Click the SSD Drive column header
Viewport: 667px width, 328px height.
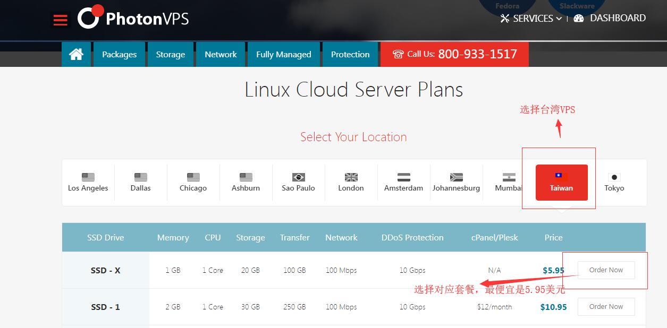point(106,237)
